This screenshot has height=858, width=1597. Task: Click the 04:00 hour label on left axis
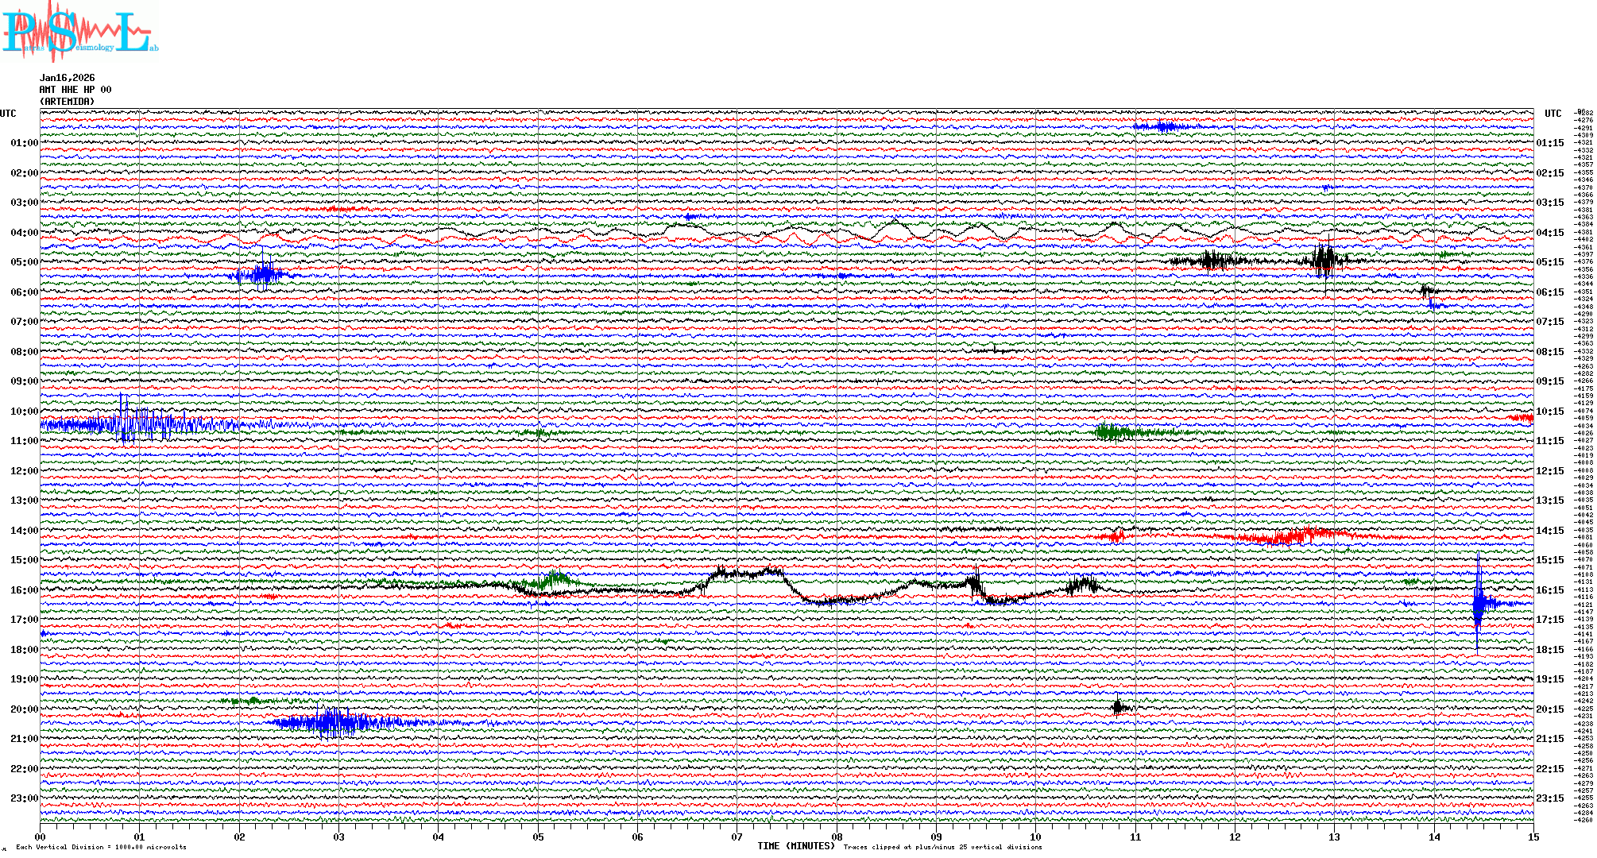coord(24,233)
